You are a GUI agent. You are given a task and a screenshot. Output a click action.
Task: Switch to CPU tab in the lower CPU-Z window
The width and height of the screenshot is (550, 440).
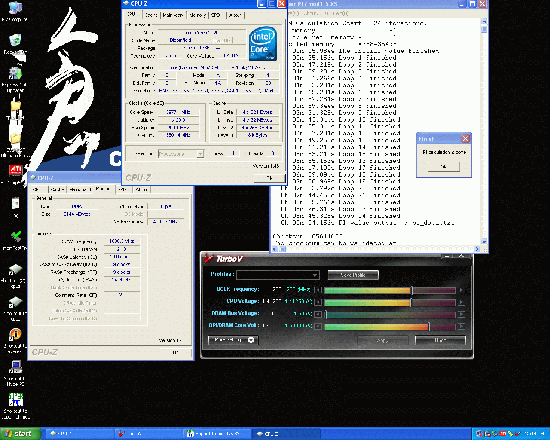pos(37,189)
